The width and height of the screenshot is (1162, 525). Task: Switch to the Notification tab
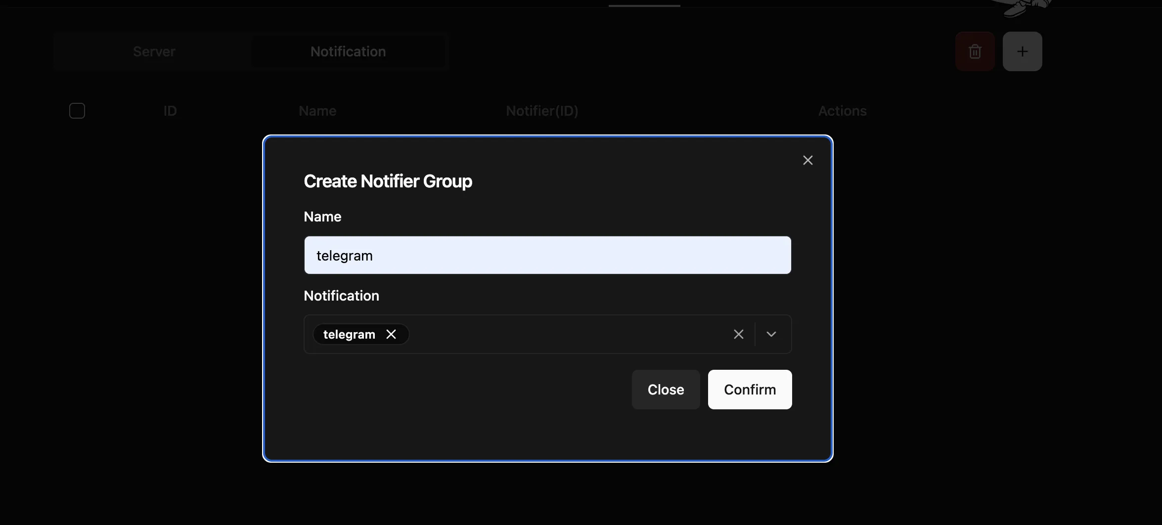pyautogui.click(x=348, y=51)
